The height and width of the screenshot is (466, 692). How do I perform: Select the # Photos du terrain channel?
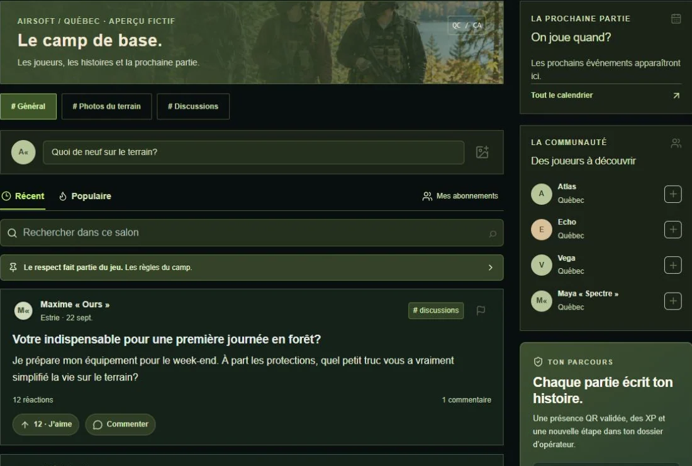pos(107,106)
